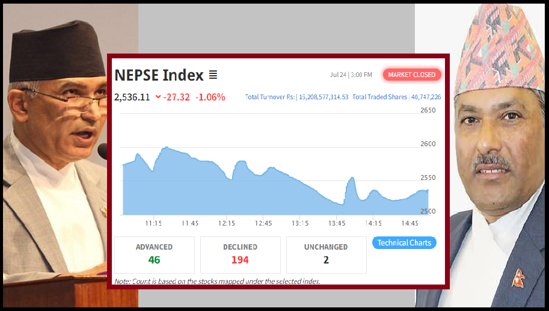This screenshot has width=549, height=311.
Task: Click the 11:15 time label on chart axis
Action: coord(153,223)
